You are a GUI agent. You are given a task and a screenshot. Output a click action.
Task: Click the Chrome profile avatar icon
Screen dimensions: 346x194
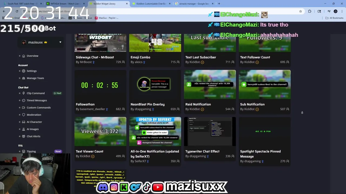click(335, 11)
